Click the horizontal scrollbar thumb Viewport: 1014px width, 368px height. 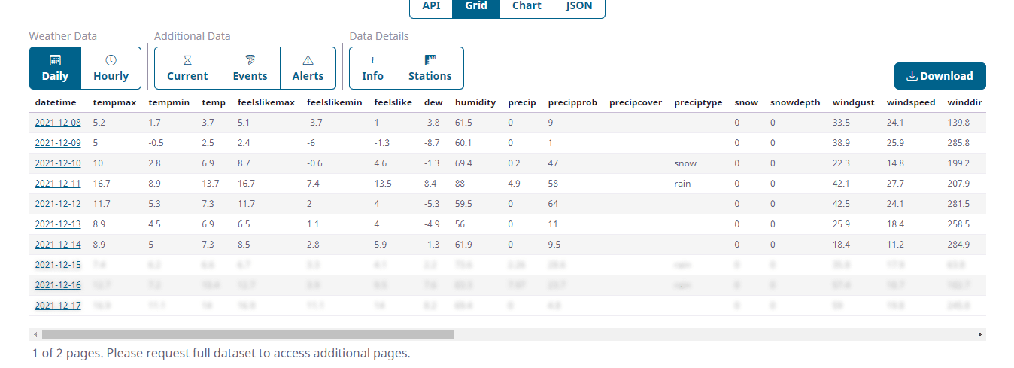point(247,334)
